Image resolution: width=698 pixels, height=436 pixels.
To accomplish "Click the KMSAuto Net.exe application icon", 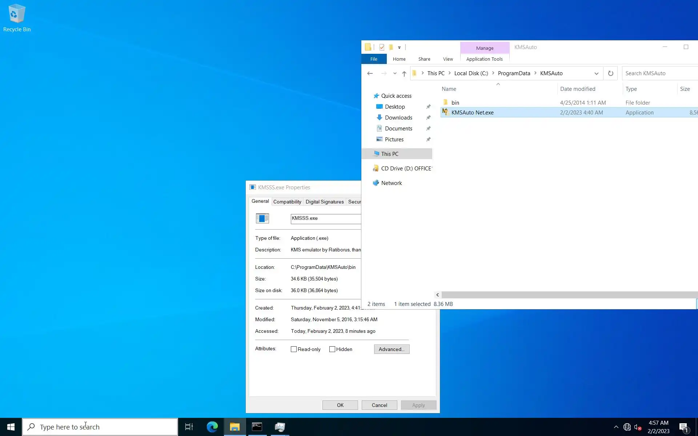I will [445, 112].
